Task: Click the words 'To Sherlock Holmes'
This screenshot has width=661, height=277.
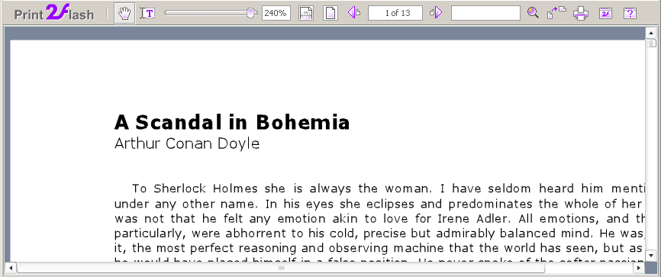Action: 195,188
